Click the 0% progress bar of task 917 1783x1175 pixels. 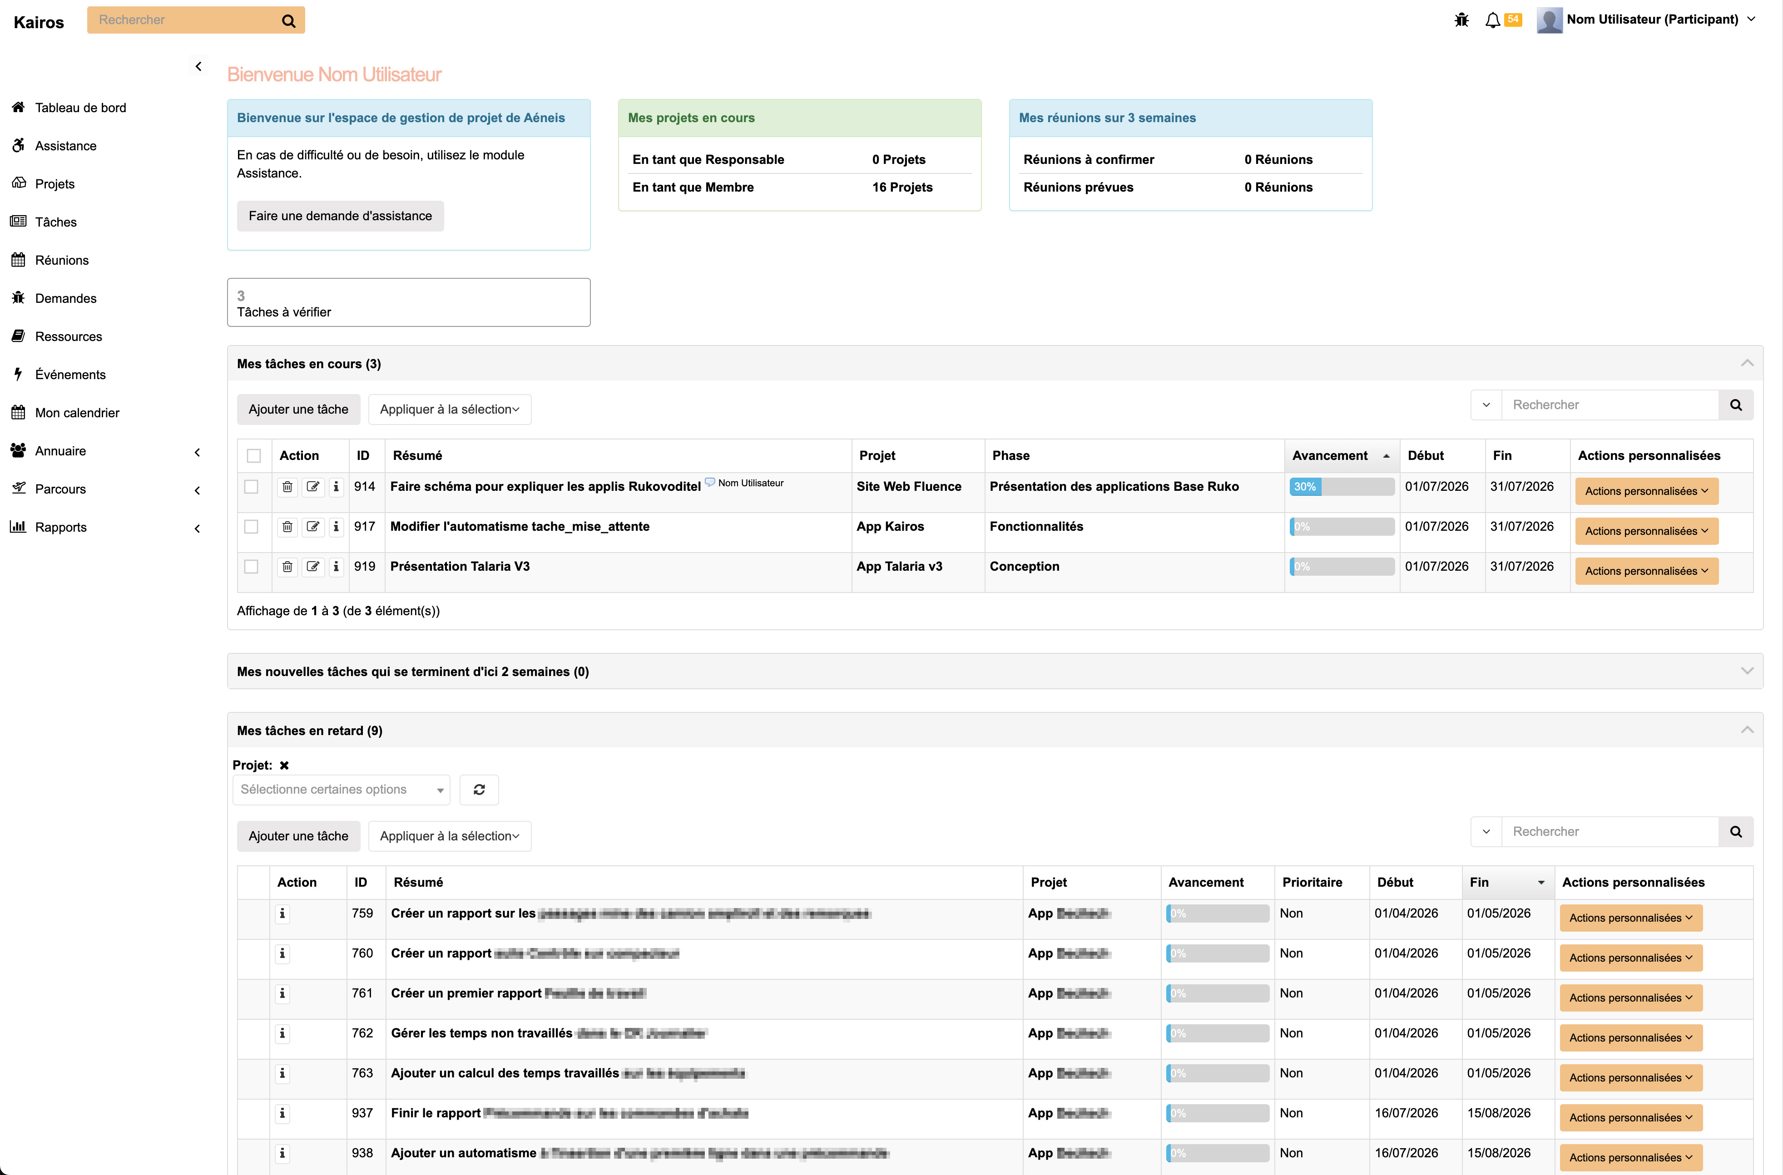[x=1342, y=527]
